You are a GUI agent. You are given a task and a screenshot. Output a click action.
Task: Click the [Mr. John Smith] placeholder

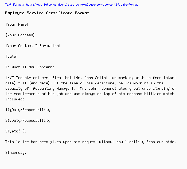pos(91,78)
